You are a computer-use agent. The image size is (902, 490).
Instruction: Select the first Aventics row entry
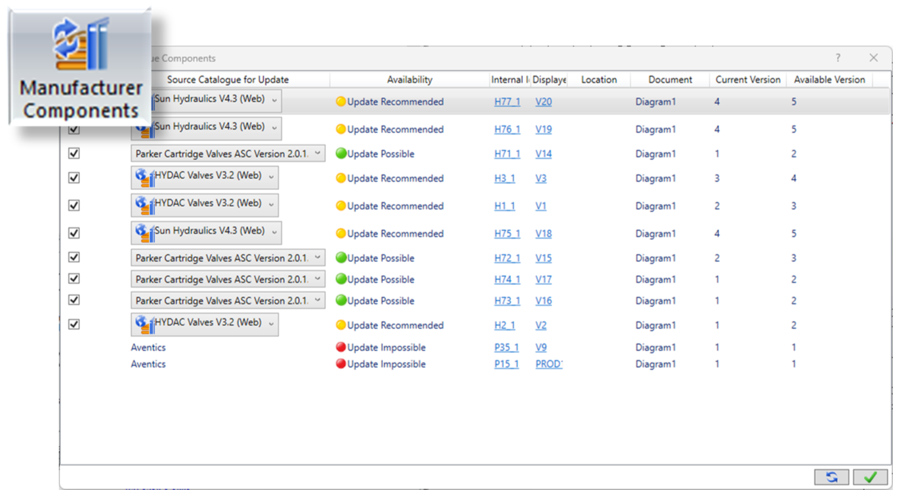[148, 347]
